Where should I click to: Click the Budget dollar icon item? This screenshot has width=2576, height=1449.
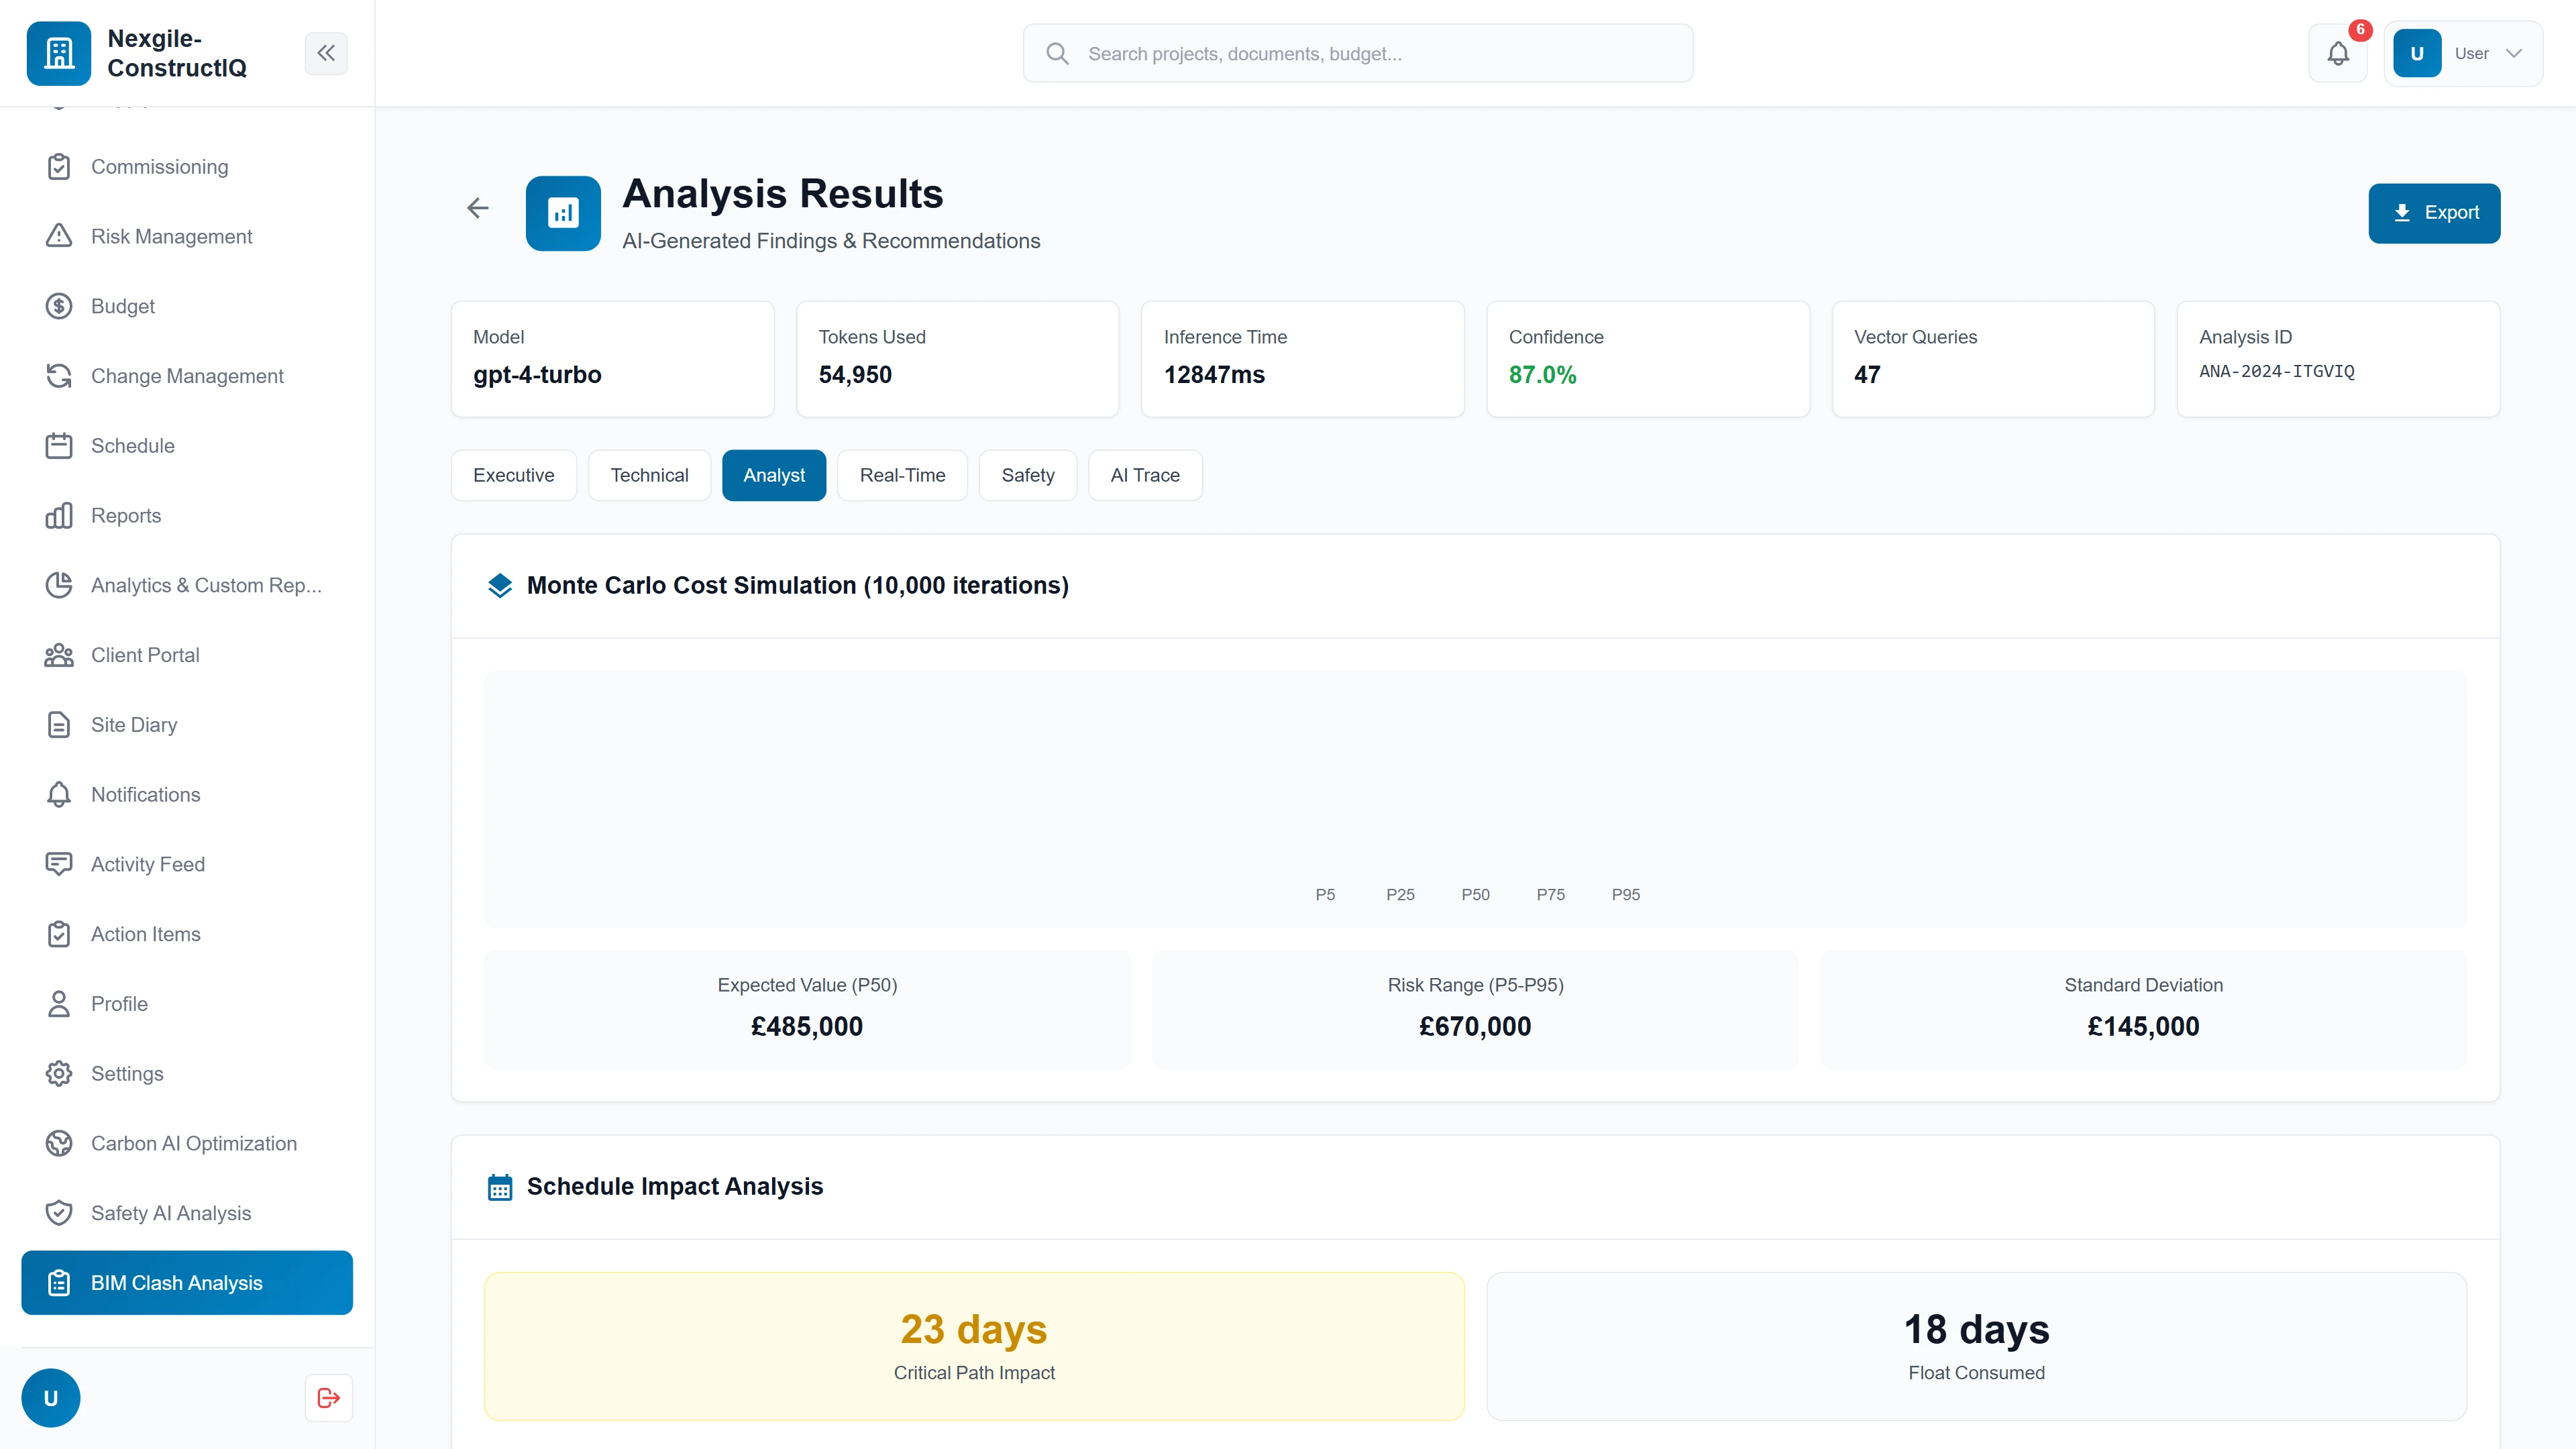click(x=59, y=306)
